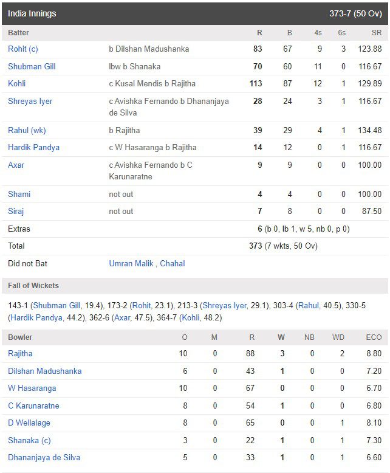Click Shreyas Iyer in Fall of Wickets

click(225, 306)
